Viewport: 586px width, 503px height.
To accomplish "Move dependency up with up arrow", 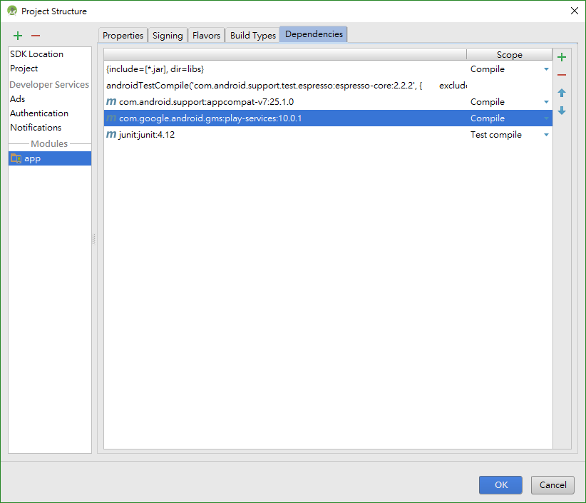I will [562, 93].
